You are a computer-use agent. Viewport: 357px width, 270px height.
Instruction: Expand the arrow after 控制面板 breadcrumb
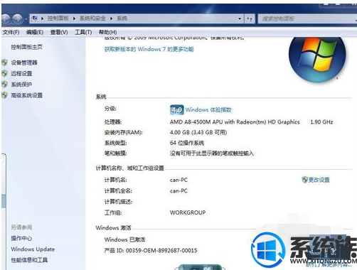pos(74,18)
